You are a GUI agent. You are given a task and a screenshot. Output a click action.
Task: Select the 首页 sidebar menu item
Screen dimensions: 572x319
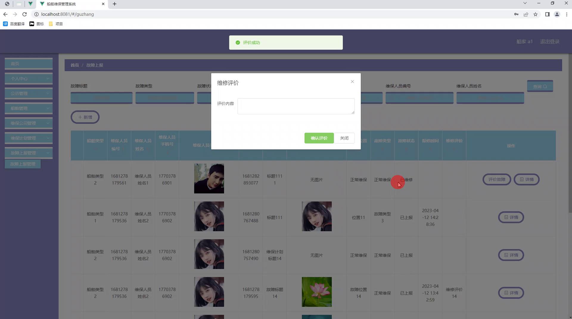(29, 64)
